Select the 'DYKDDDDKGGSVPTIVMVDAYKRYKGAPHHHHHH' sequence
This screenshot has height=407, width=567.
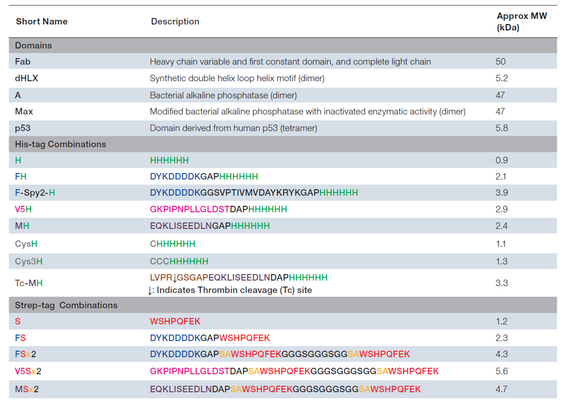tap(254, 193)
